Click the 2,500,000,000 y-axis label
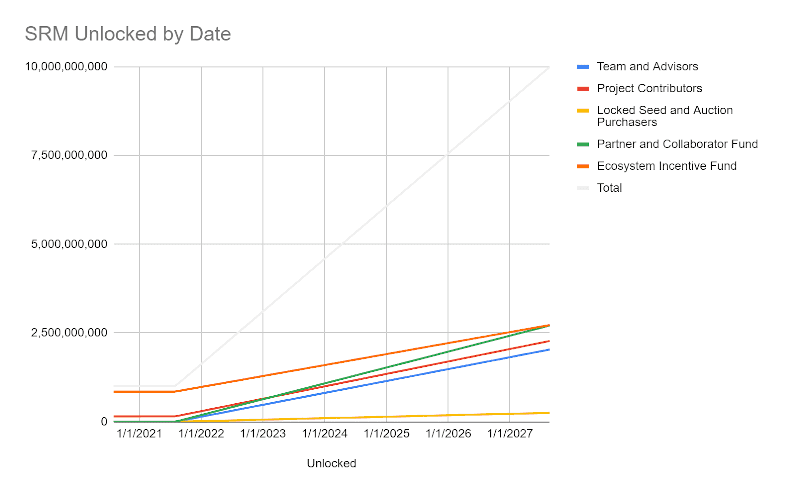 point(69,332)
